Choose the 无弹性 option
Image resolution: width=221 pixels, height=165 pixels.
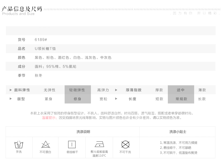(50, 90)
